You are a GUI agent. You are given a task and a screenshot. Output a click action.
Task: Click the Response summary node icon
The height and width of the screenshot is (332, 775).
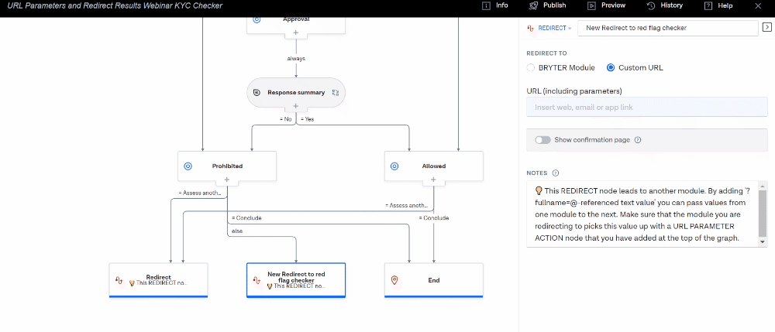pyautogui.click(x=257, y=92)
